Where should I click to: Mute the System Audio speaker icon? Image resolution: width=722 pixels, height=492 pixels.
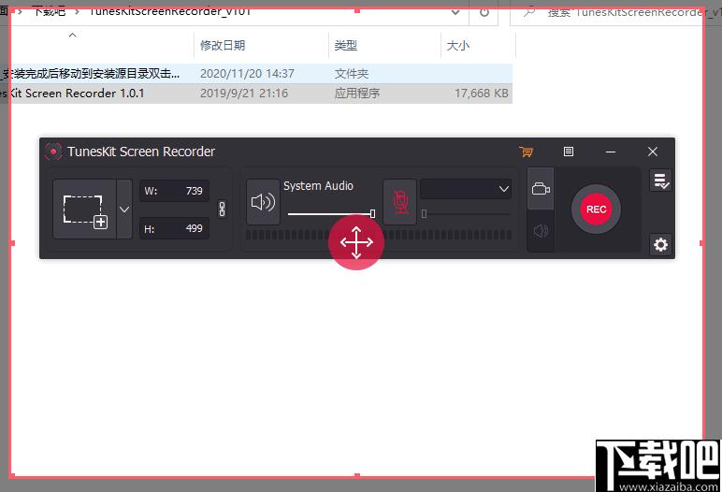pyautogui.click(x=263, y=202)
